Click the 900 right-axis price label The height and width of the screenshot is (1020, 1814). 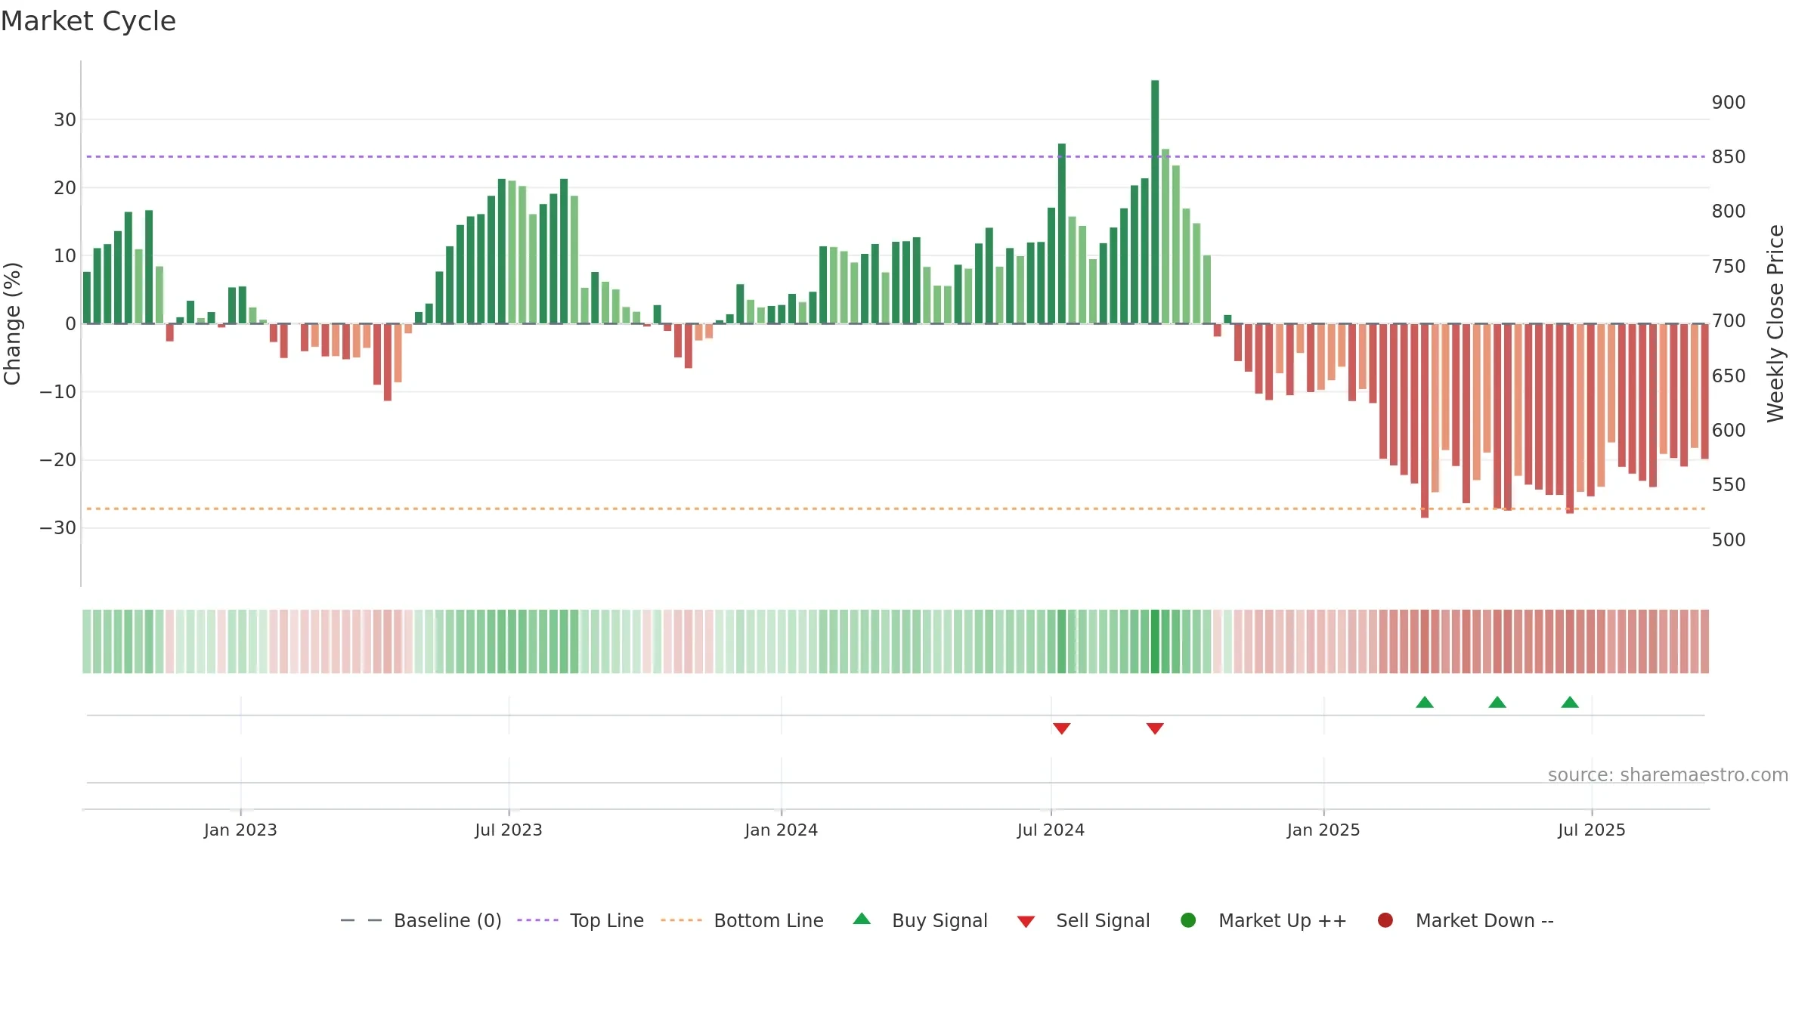click(1729, 102)
